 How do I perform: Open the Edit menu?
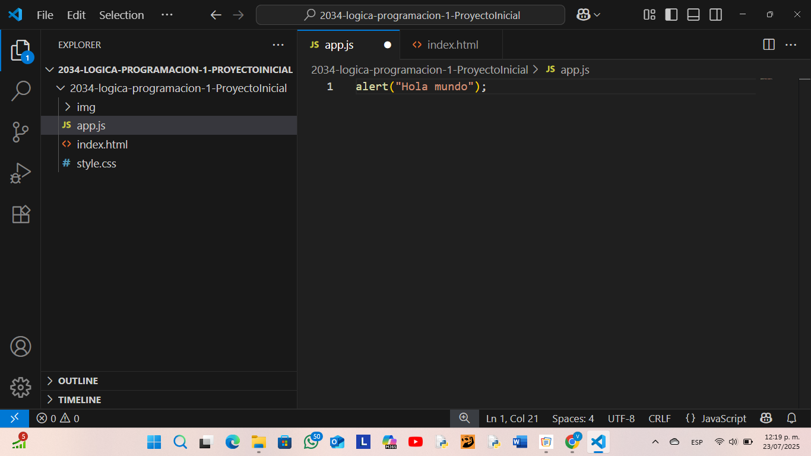click(x=77, y=15)
